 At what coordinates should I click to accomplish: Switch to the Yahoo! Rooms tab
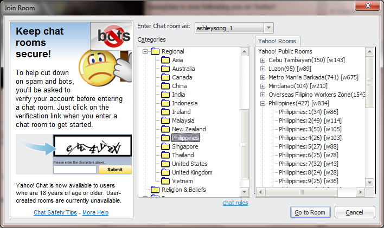pyautogui.click(x=277, y=41)
